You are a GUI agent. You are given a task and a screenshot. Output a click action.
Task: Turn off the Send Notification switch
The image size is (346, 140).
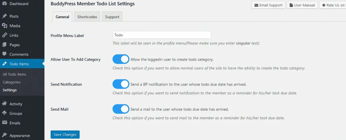[121, 84]
